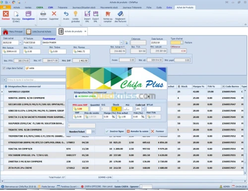
Task: Open Fenêtres Ouvert dropdown in status bar
Action: pos(68,187)
